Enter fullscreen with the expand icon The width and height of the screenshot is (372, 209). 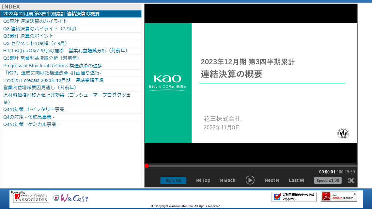(351, 180)
